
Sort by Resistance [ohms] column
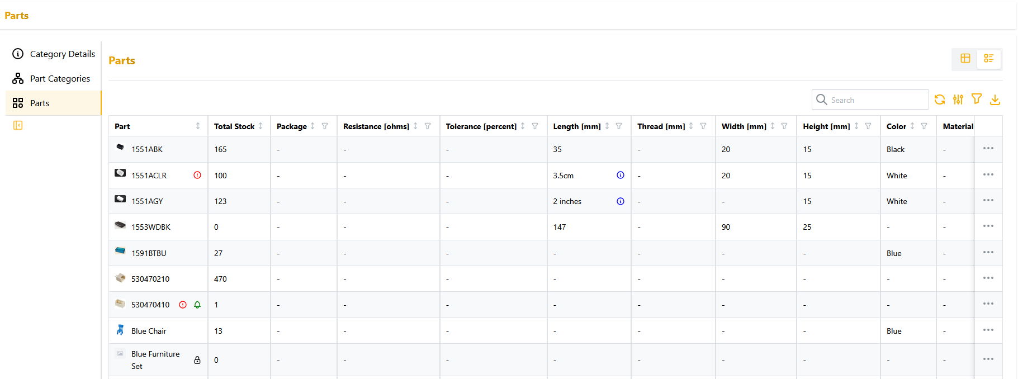415,126
